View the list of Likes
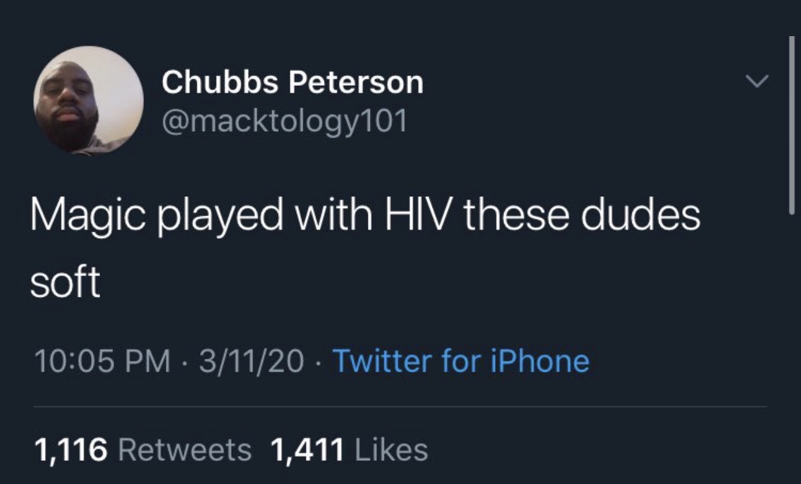This screenshot has width=801, height=484. (392, 449)
